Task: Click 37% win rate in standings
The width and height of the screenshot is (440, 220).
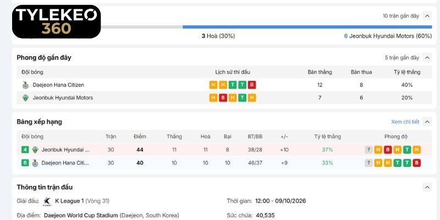Action: point(327,150)
